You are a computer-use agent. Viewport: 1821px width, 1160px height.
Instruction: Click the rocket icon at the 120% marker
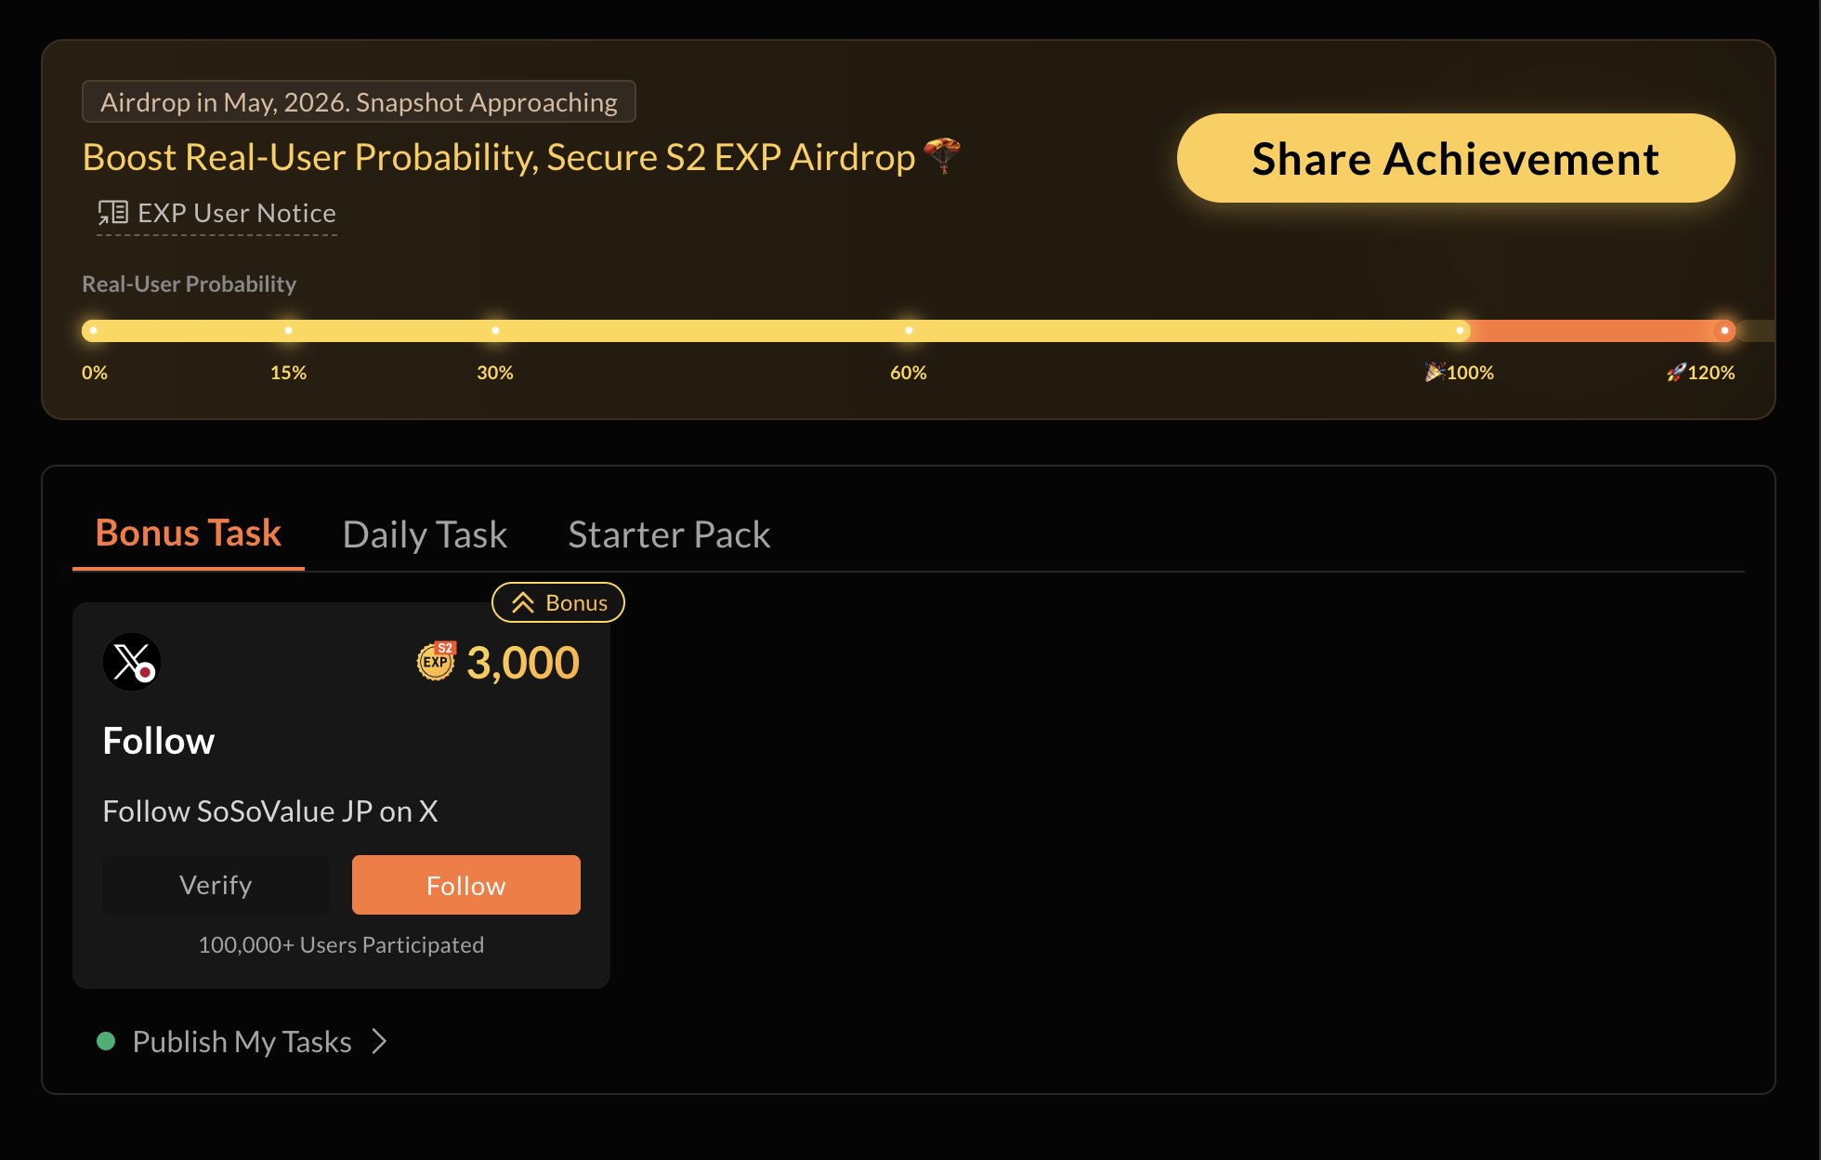(1675, 372)
